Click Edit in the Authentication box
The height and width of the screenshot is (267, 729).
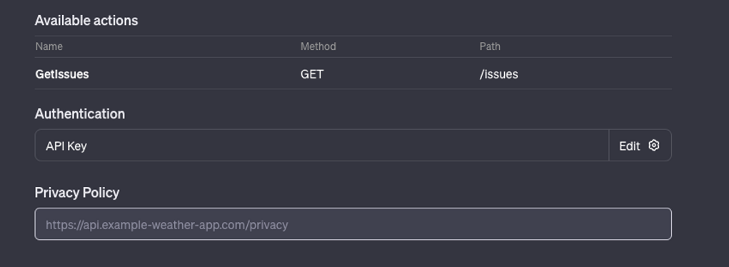coord(630,146)
